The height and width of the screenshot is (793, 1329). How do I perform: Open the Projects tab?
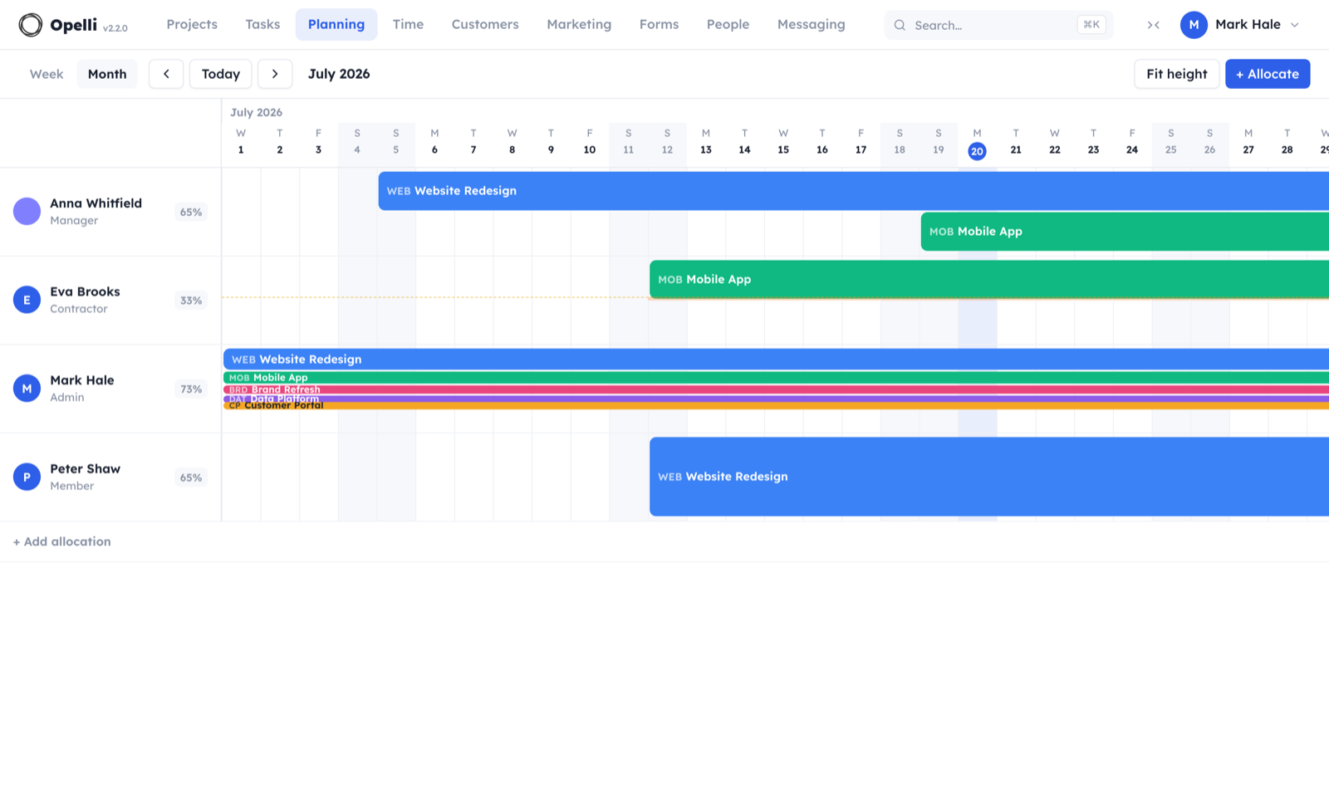[192, 25]
